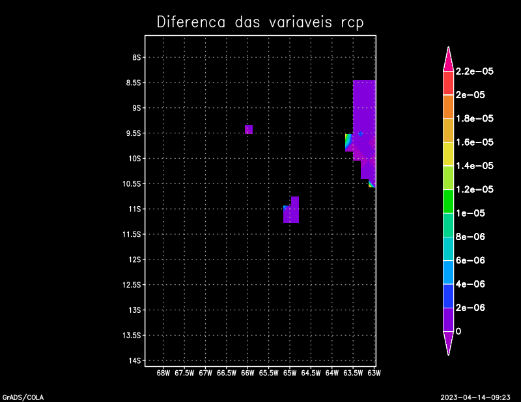Viewport: 521px width, 402px height.
Task: Click the 8S latitude axis label
Action: pyautogui.click(x=137, y=57)
